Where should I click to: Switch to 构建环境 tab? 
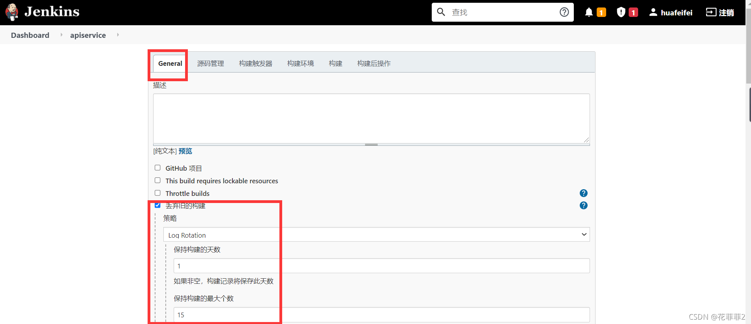[300, 63]
